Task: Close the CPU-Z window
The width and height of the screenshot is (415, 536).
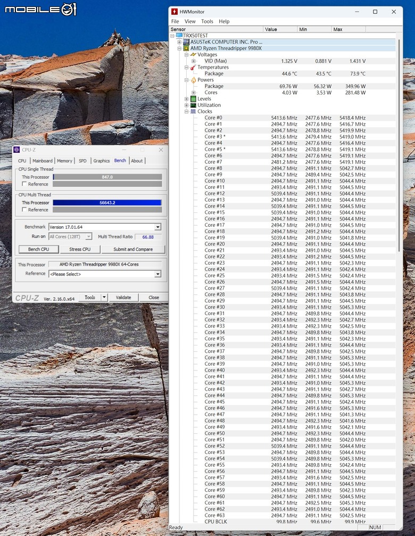Action: tap(161, 150)
